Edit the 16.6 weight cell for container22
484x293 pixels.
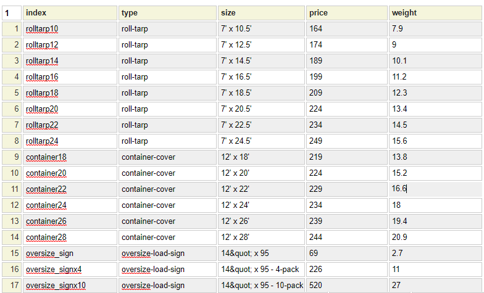[x=435, y=189]
